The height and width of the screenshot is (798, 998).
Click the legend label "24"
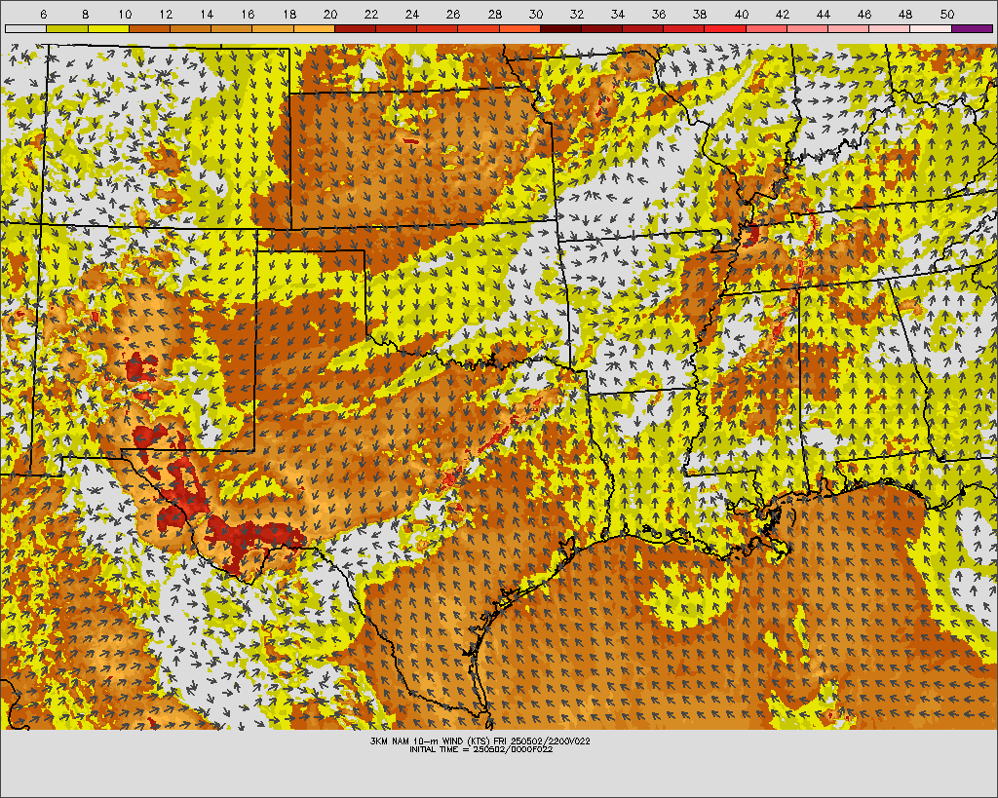click(412, 14)
